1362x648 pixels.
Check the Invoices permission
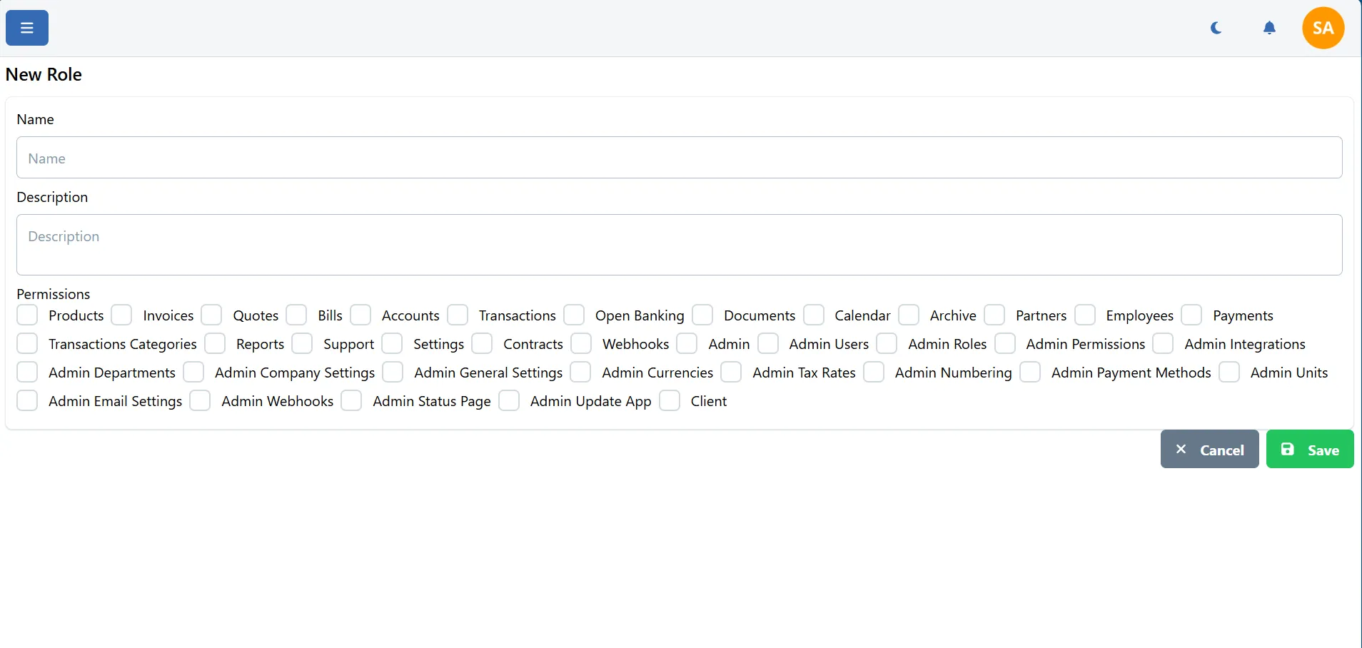point(122,315)
